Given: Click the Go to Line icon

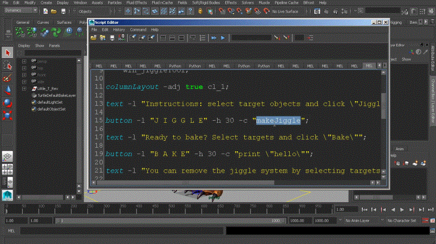Looking at the screenshot, I should [x=310, y=38].
